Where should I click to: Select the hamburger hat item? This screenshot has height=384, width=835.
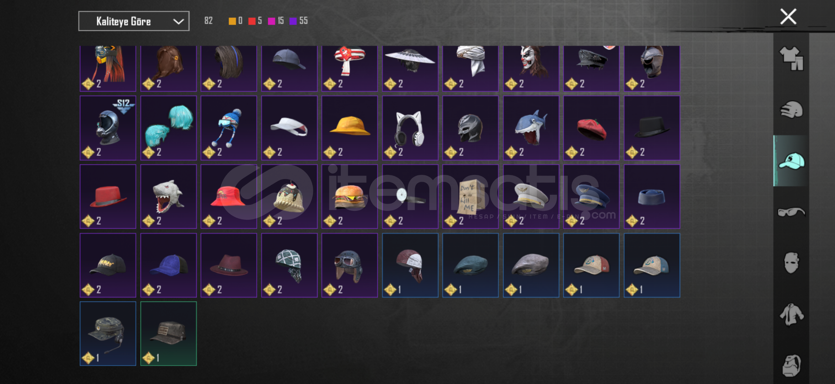[x=350, y=196]
